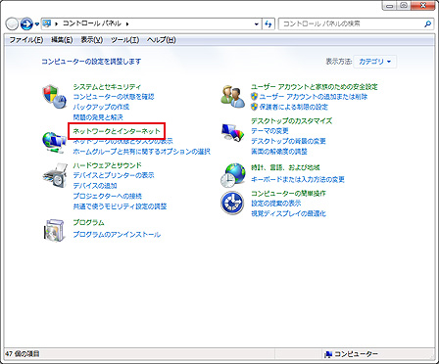
Task: Click デスクトップの背景の変更 link
Action: [x=288, y=141]
